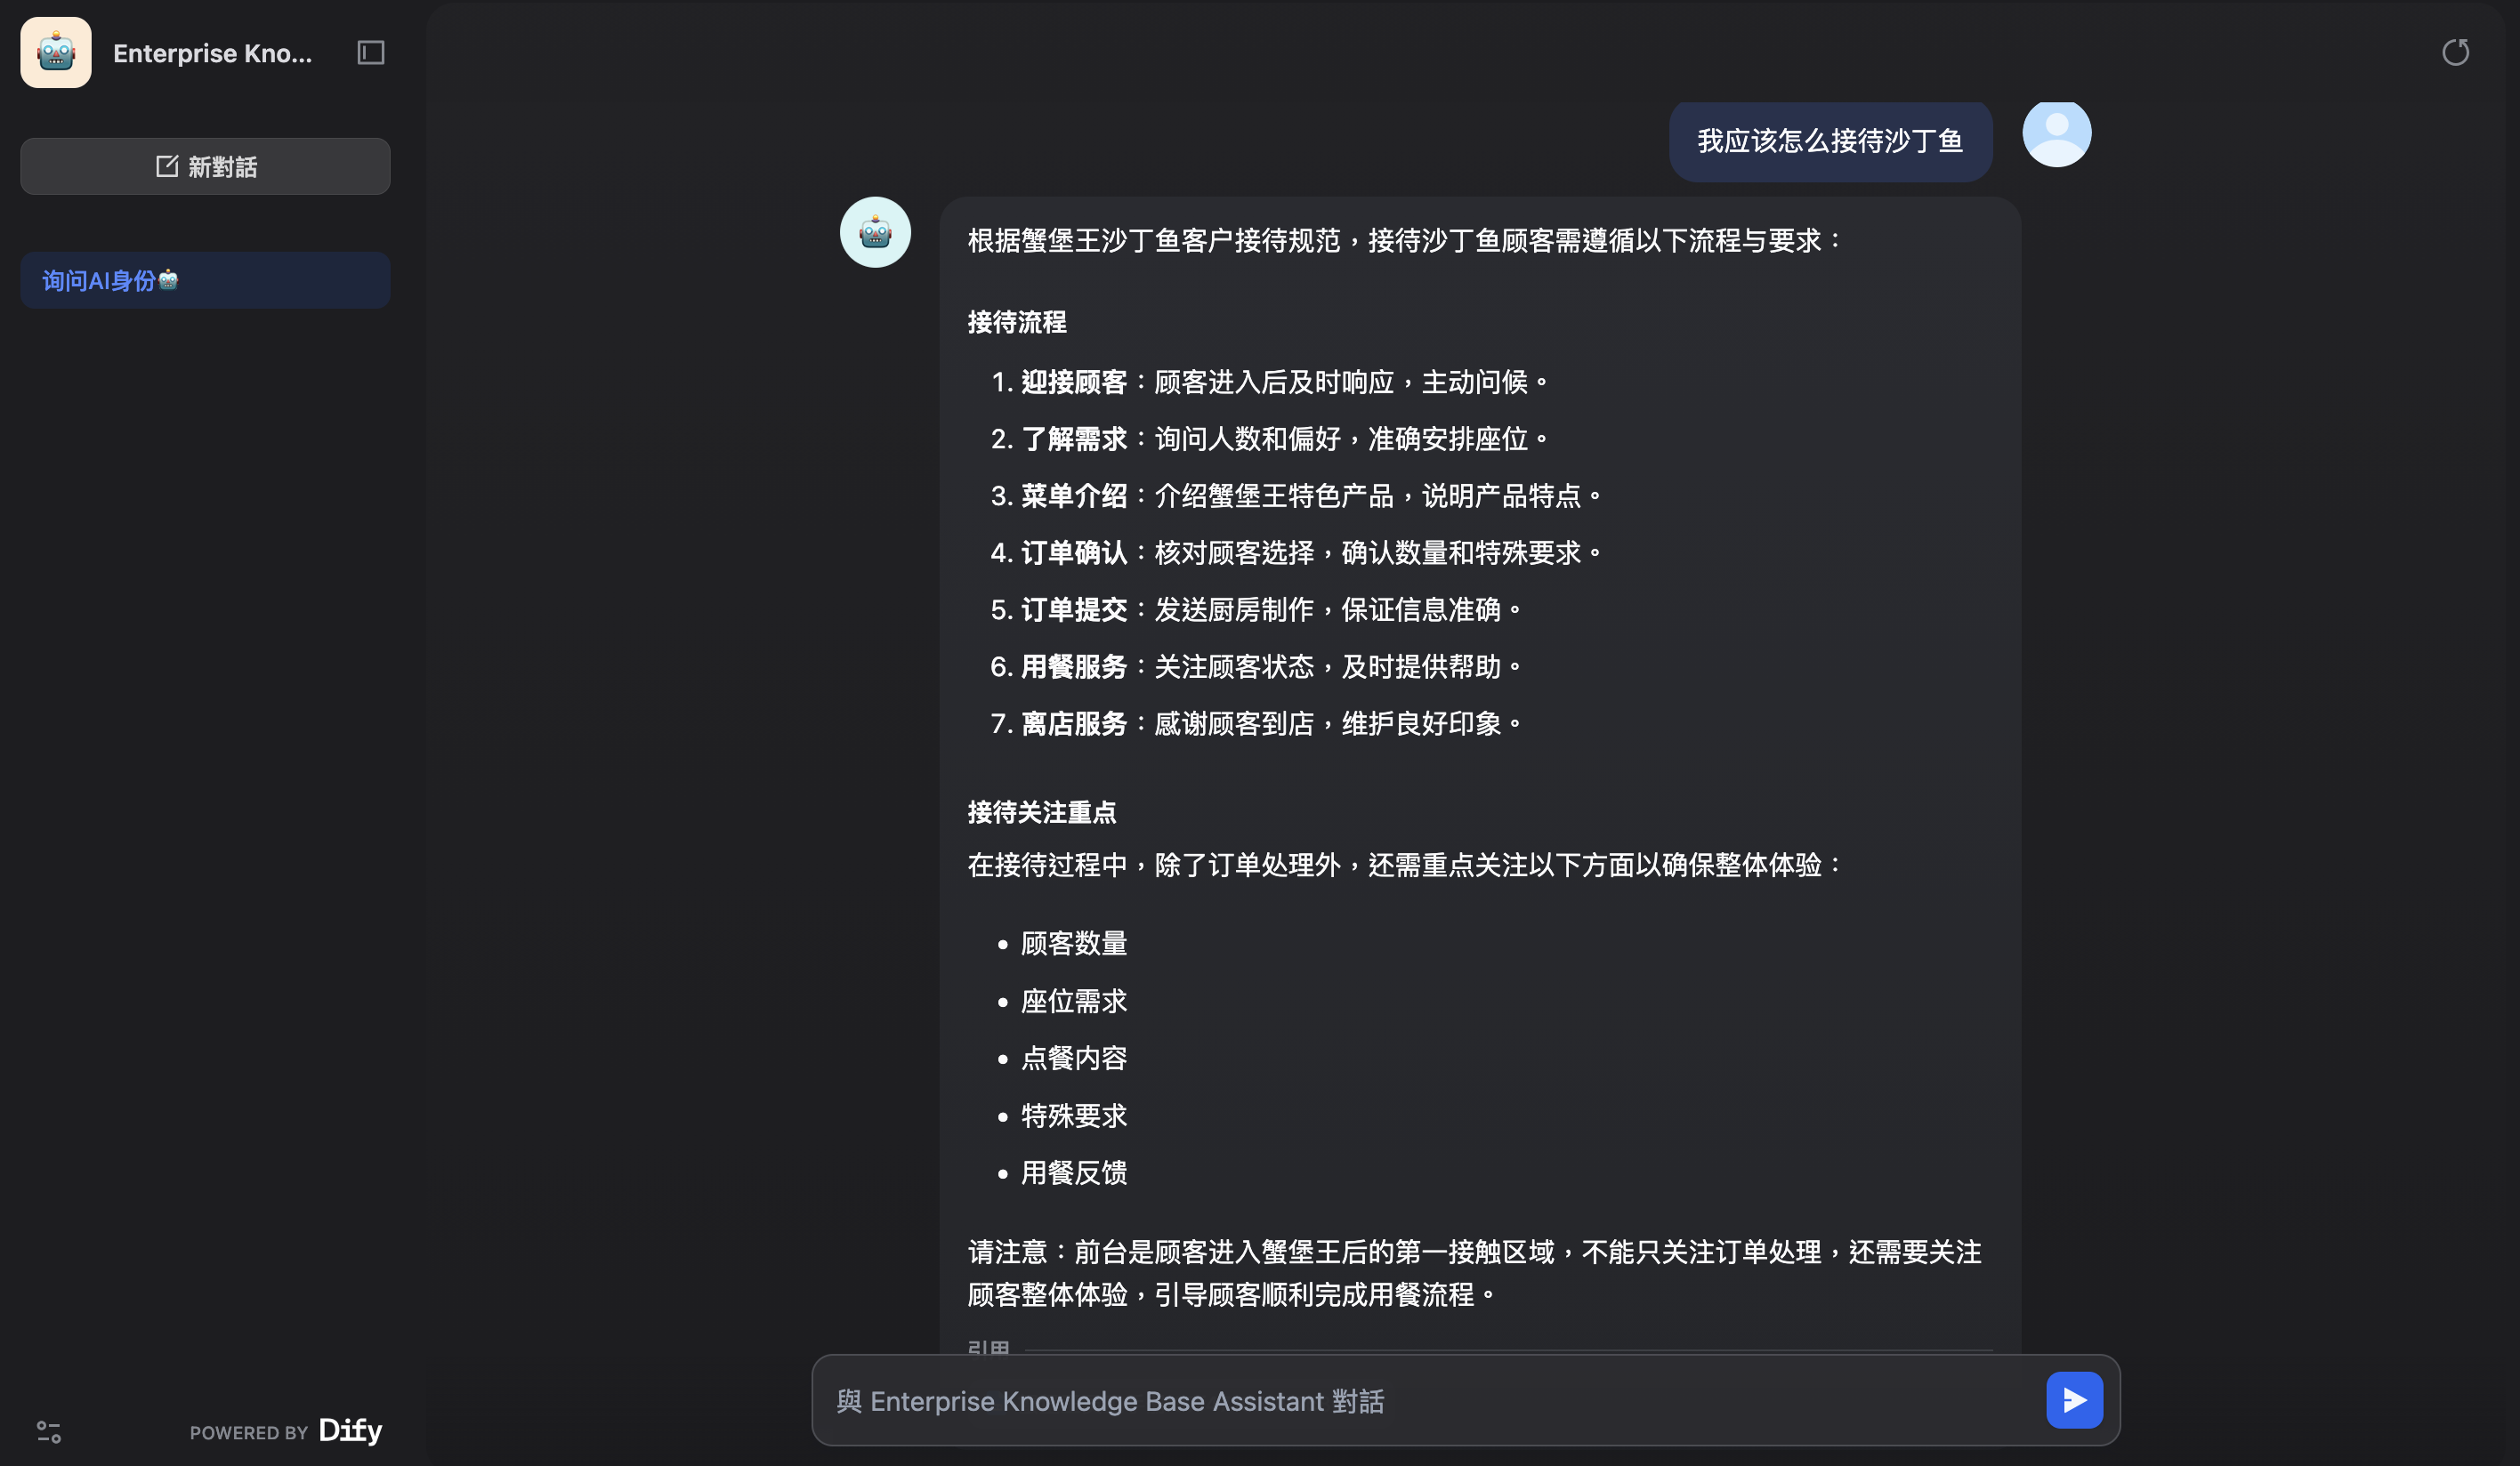Click the 座位需求 bullet
Image resolution: width=2520 pixels, height=1466 pixels.
pos(1074,1001)
